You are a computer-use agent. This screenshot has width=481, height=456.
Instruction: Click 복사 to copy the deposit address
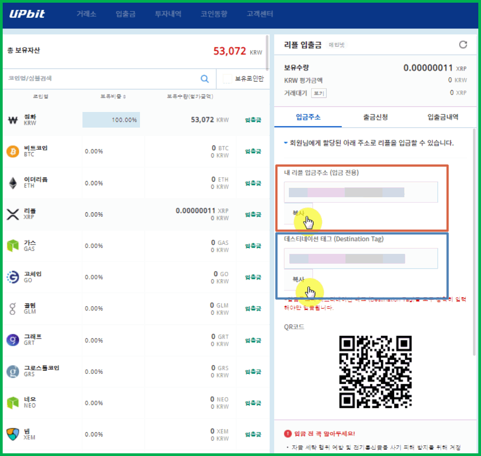[x=298, y=213]
